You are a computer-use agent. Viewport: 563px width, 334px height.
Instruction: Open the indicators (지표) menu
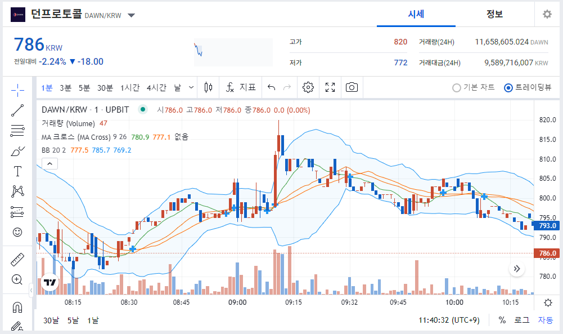point(241,87)
